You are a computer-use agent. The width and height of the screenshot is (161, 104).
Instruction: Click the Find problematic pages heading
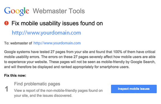point(37,84)
